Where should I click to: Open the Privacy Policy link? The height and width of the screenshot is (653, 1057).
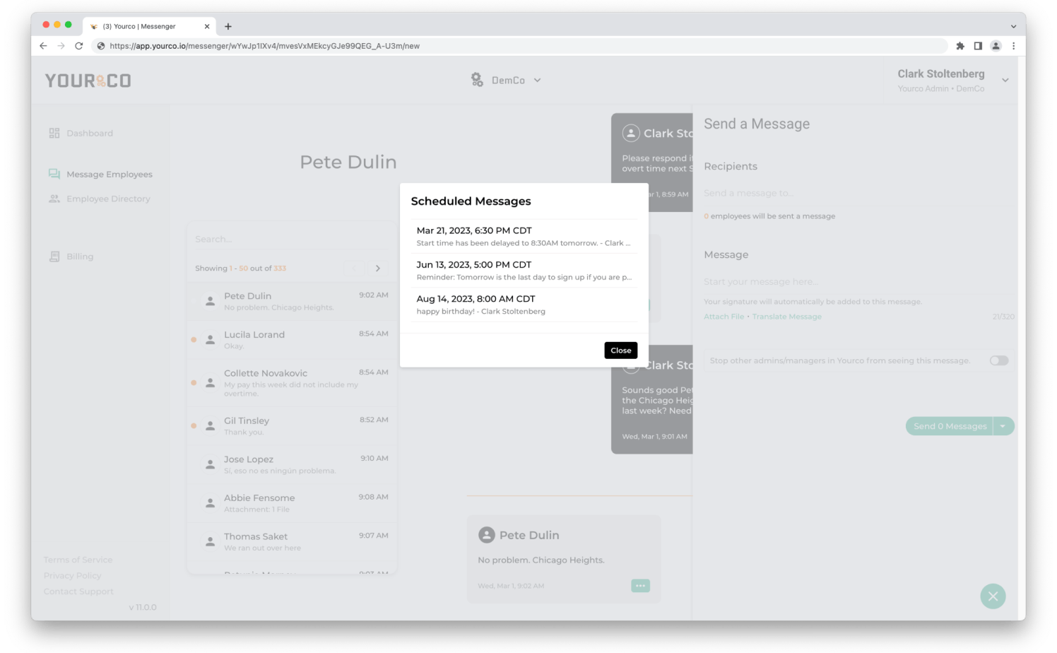pos(72,576)
